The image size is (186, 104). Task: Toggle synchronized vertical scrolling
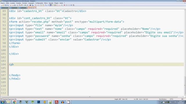(41, 5)
